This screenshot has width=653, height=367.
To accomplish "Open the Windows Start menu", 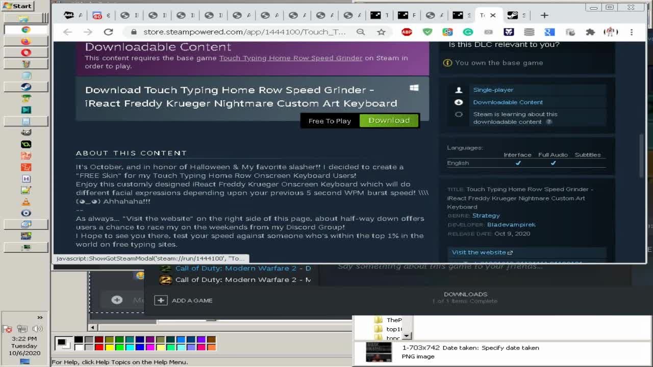I will tap(17, 6).
